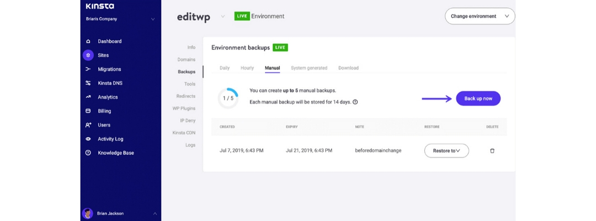Open the Redirects site section
Image resolution: width=596 pixels, height=221 pixels.
pos(186,96)
